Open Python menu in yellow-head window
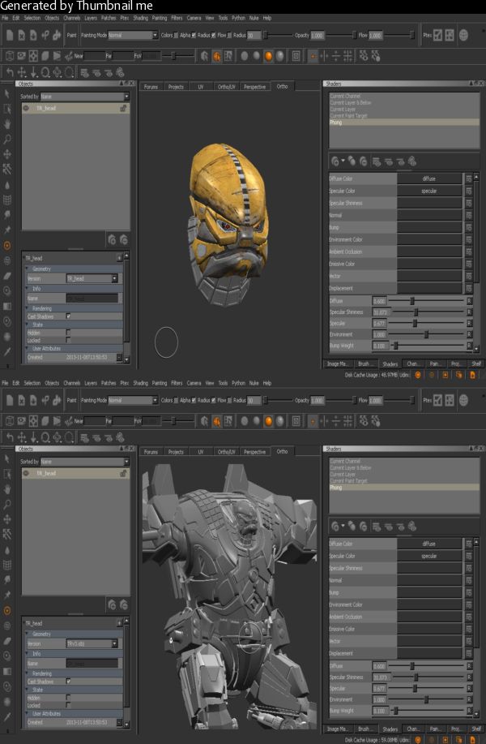Screen dimensions: 486x744 point(238,18)
